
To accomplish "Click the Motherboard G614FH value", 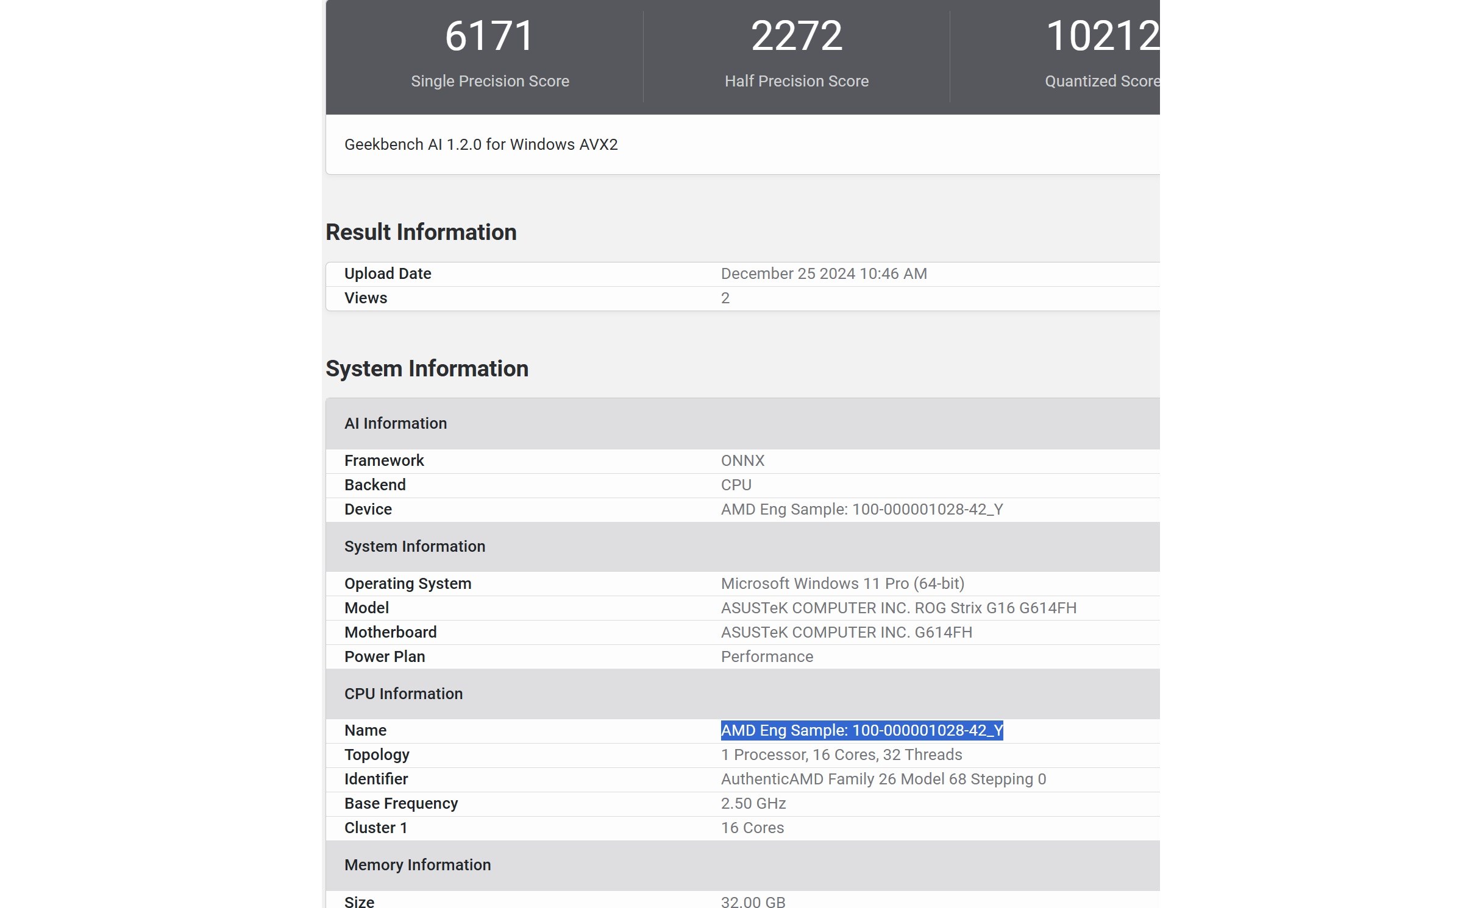I will (x=845, y=633).
